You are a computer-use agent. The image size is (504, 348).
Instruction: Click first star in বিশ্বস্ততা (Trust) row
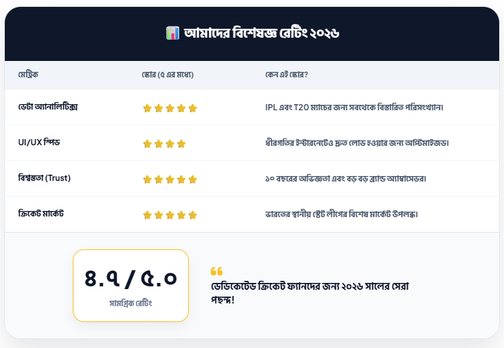click(x=147, y=179)
